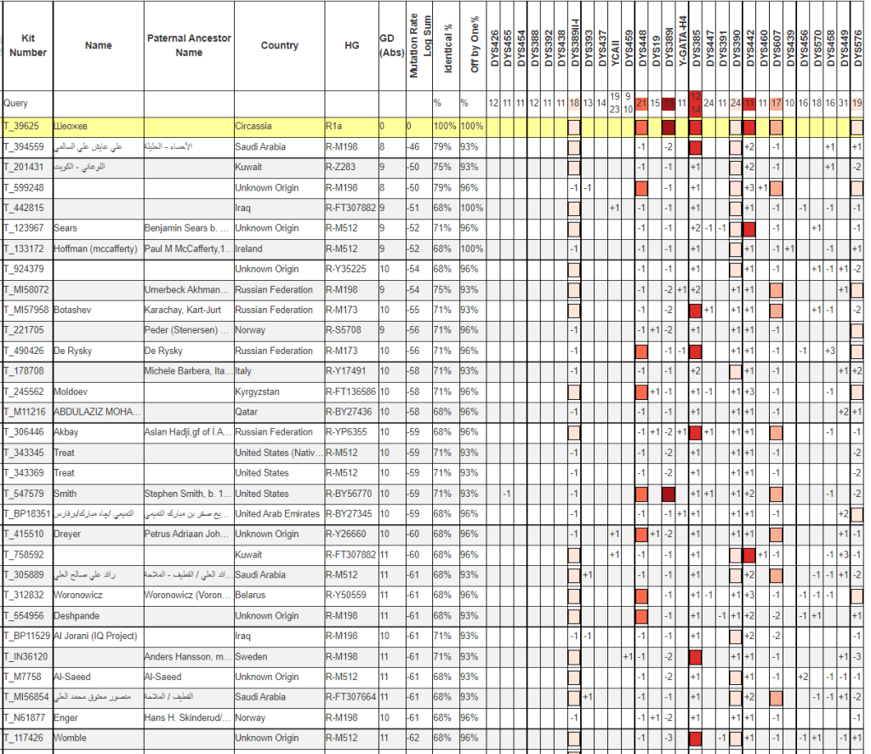The height and width of the screenshot is (754, 871).
Task: Click the HG column header
Action: tap(350, 46)
